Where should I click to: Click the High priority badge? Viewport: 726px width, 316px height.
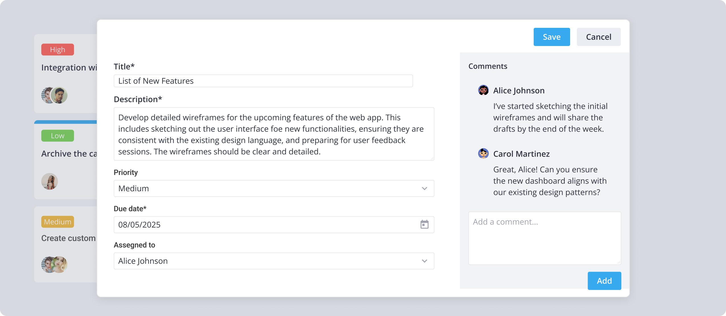tap(57, 49)
